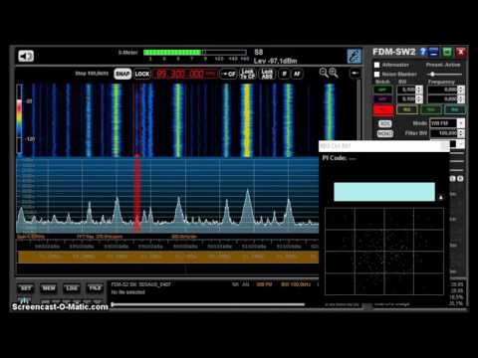Toggle the MONO button
Viewport: 478px width, 358px height.
(385, 133)
